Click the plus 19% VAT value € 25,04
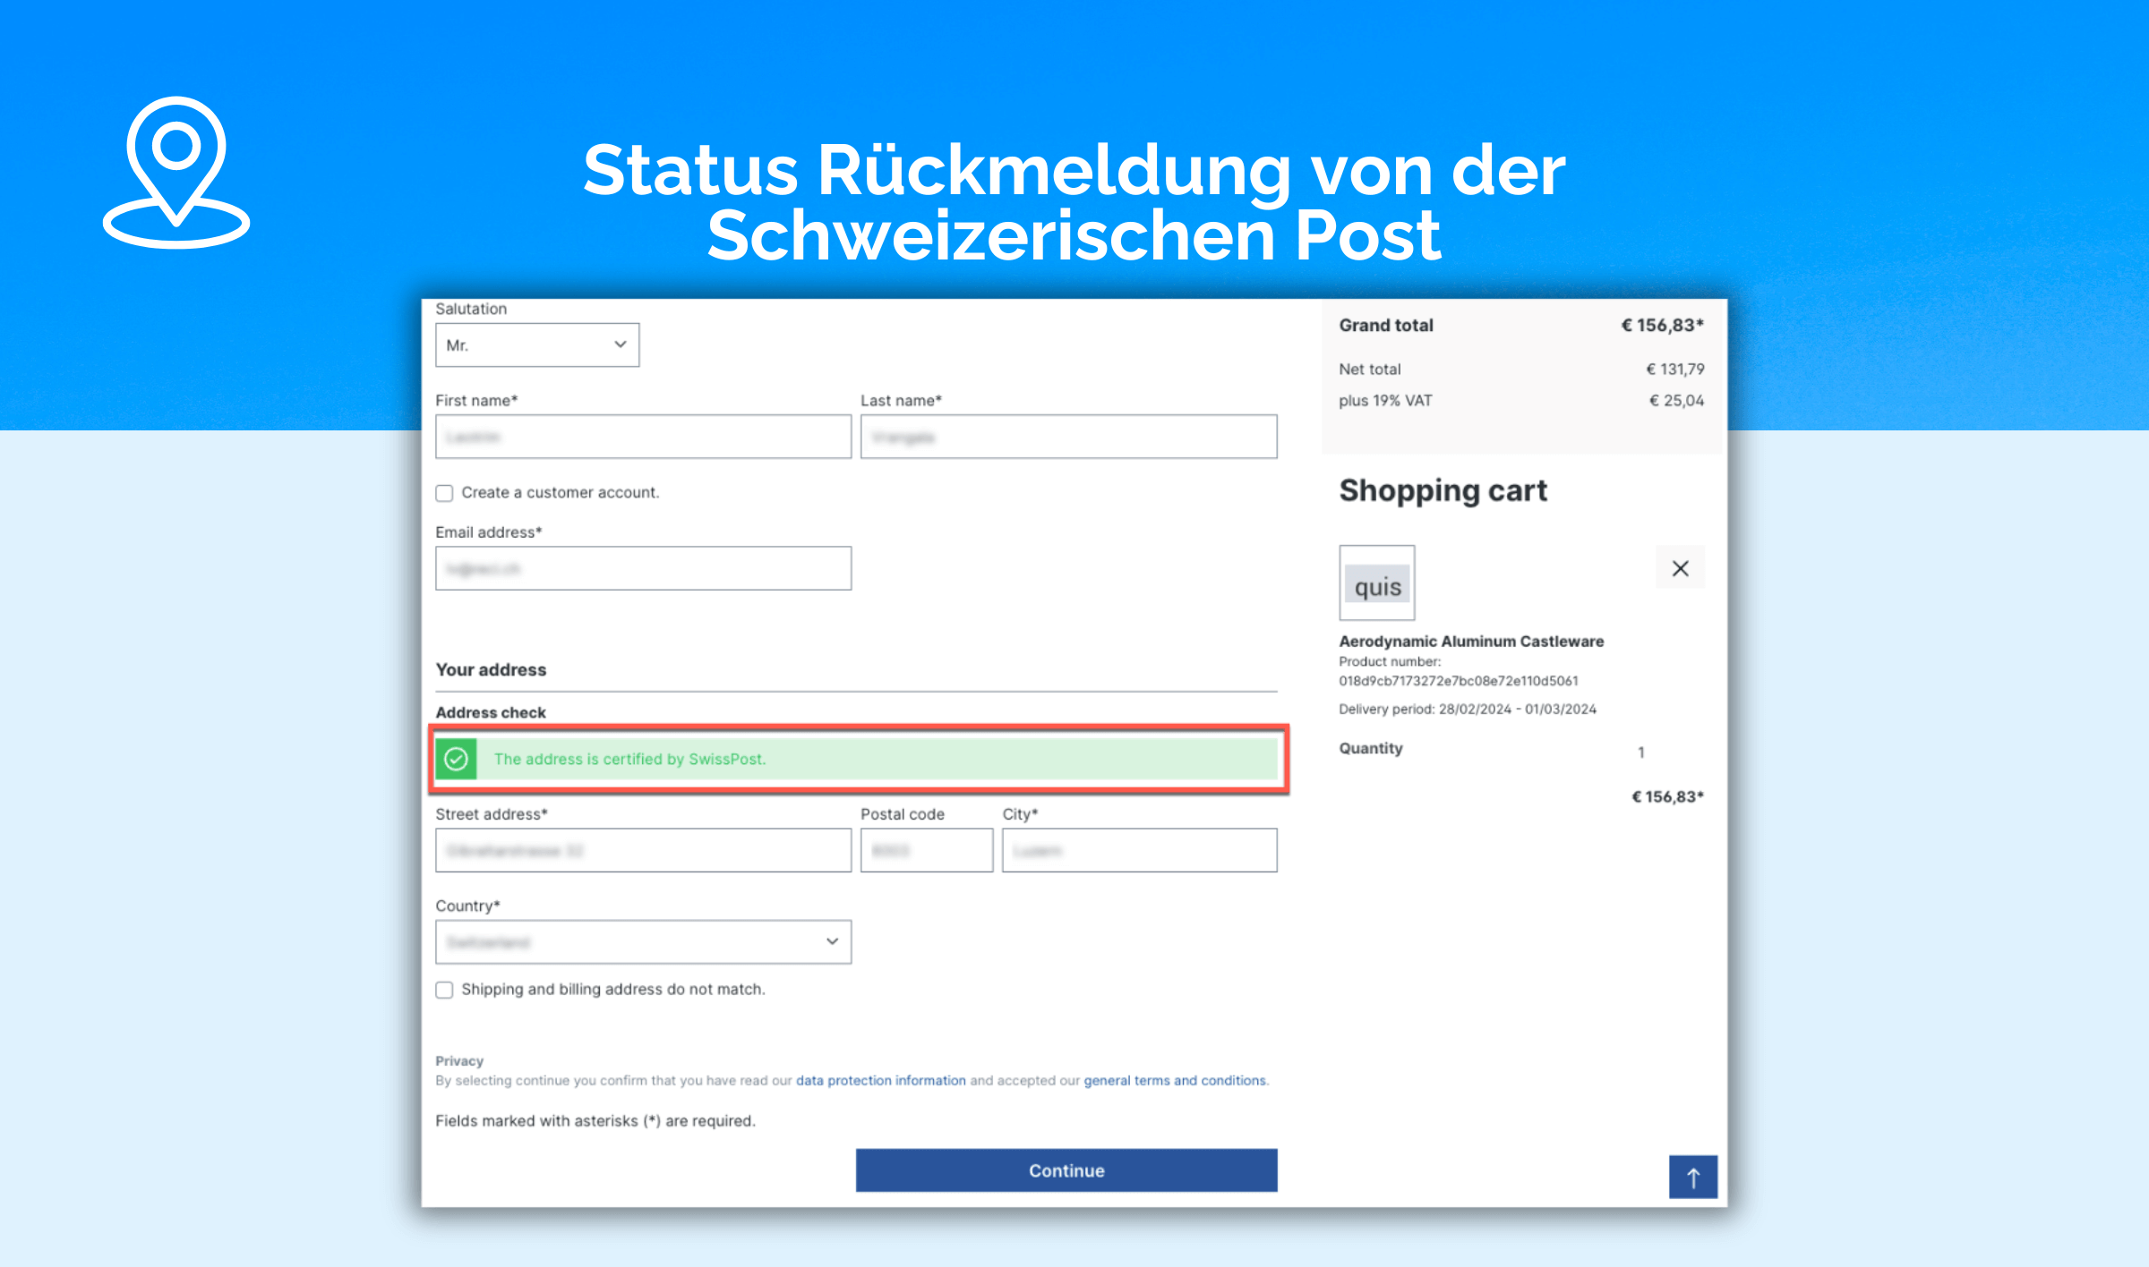 point(1677,401)
